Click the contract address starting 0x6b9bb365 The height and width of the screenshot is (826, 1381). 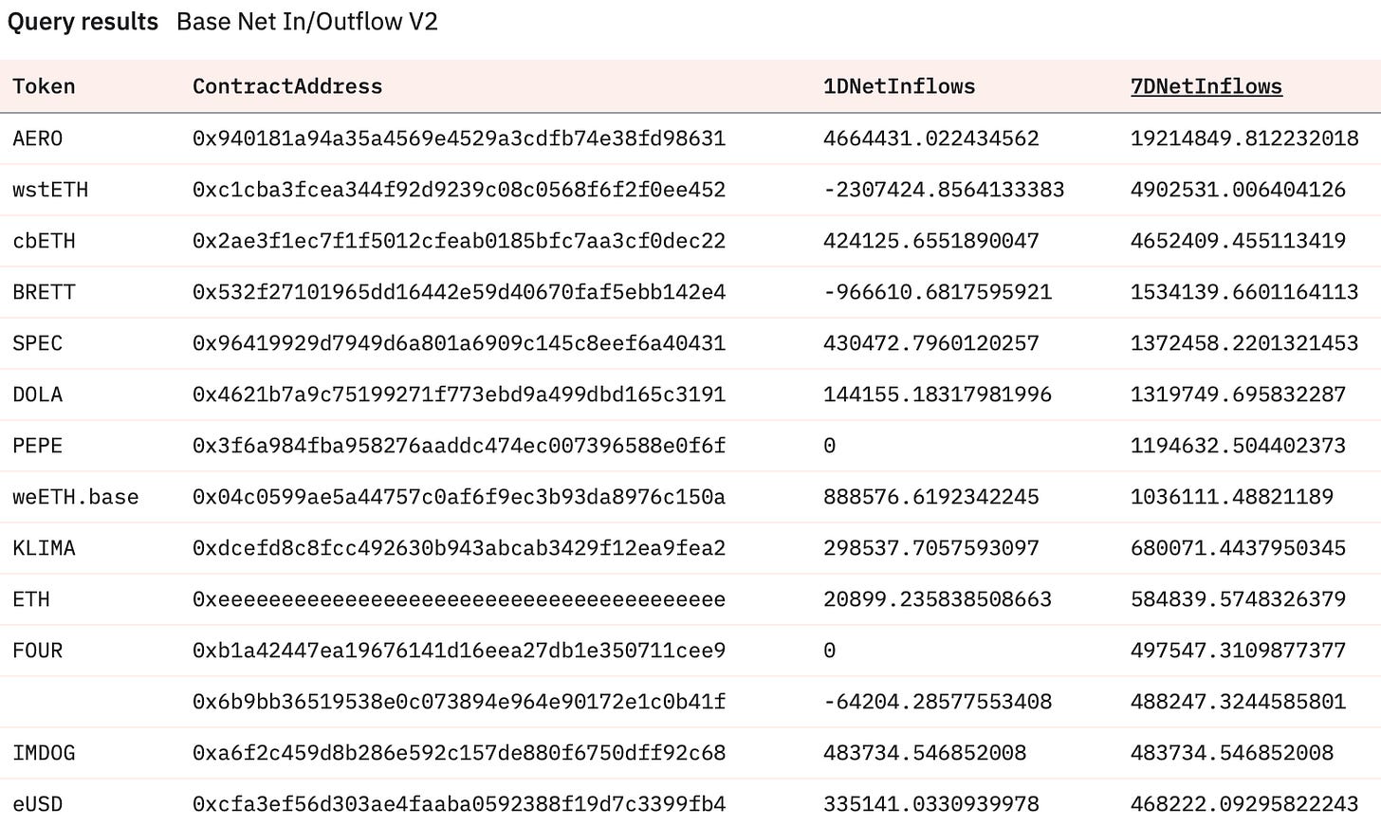coord(459,702)
